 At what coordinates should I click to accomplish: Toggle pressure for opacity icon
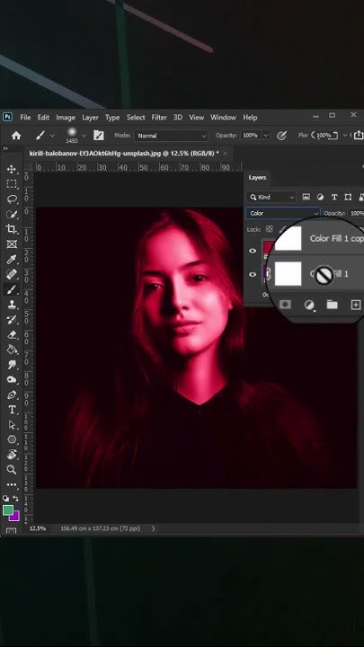[282, 136]
